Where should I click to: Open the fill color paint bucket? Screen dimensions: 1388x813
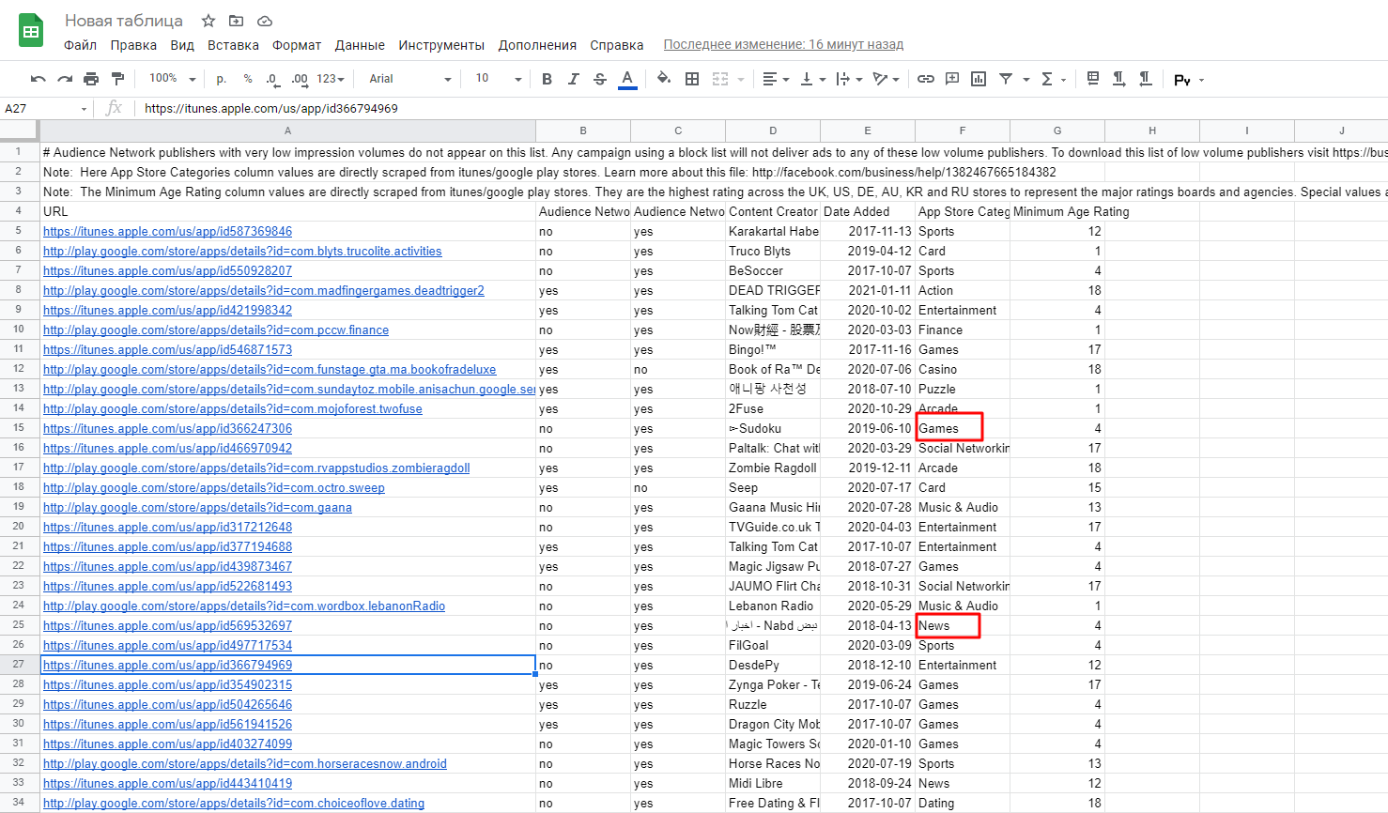tap(663, 79)
